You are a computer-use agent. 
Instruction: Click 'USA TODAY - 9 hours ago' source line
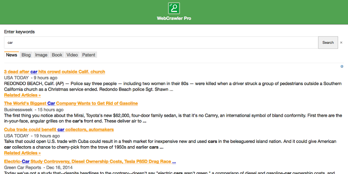click(30, 78)
